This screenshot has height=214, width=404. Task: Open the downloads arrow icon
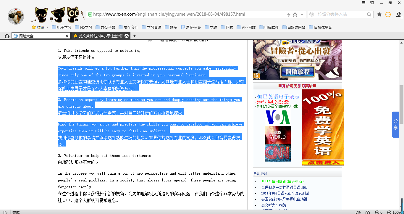coord(399,14)
